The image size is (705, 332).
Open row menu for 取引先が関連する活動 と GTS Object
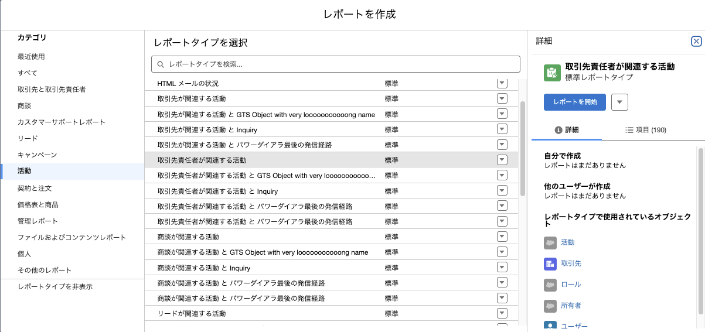click(502, 114)
